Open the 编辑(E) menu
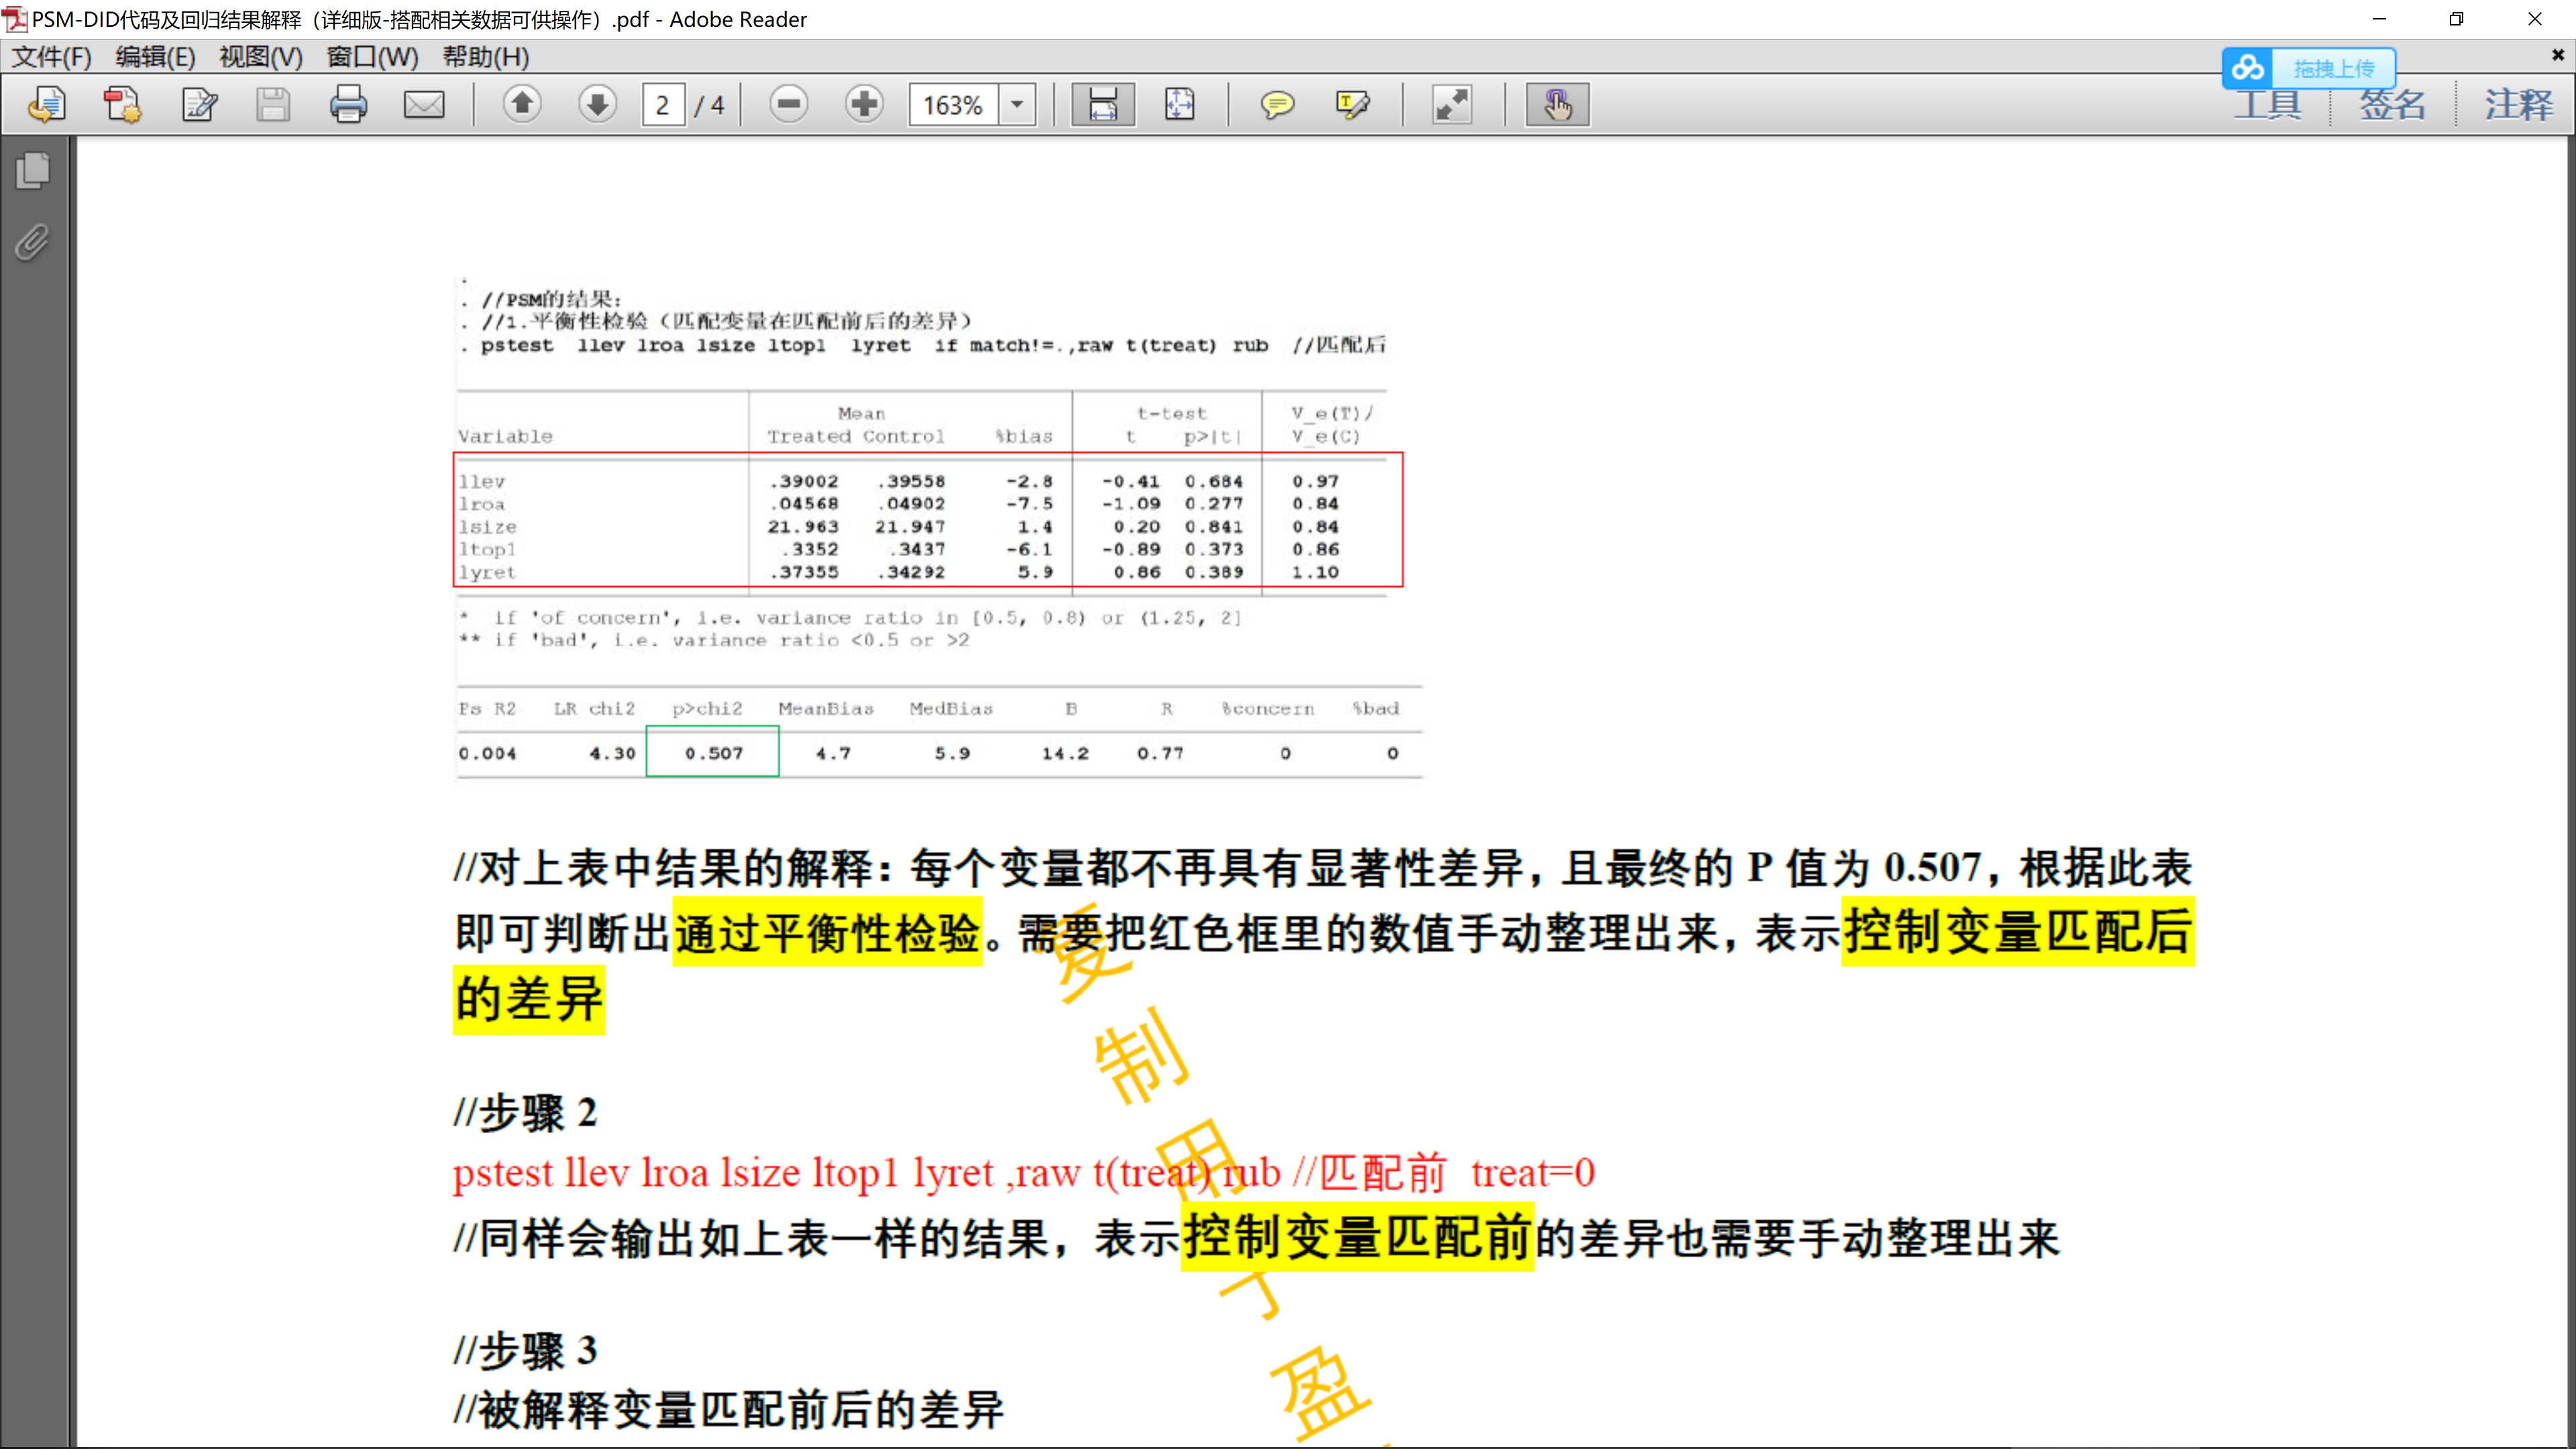This screenshot has width=2576, height=1449. tap(155, 57)
